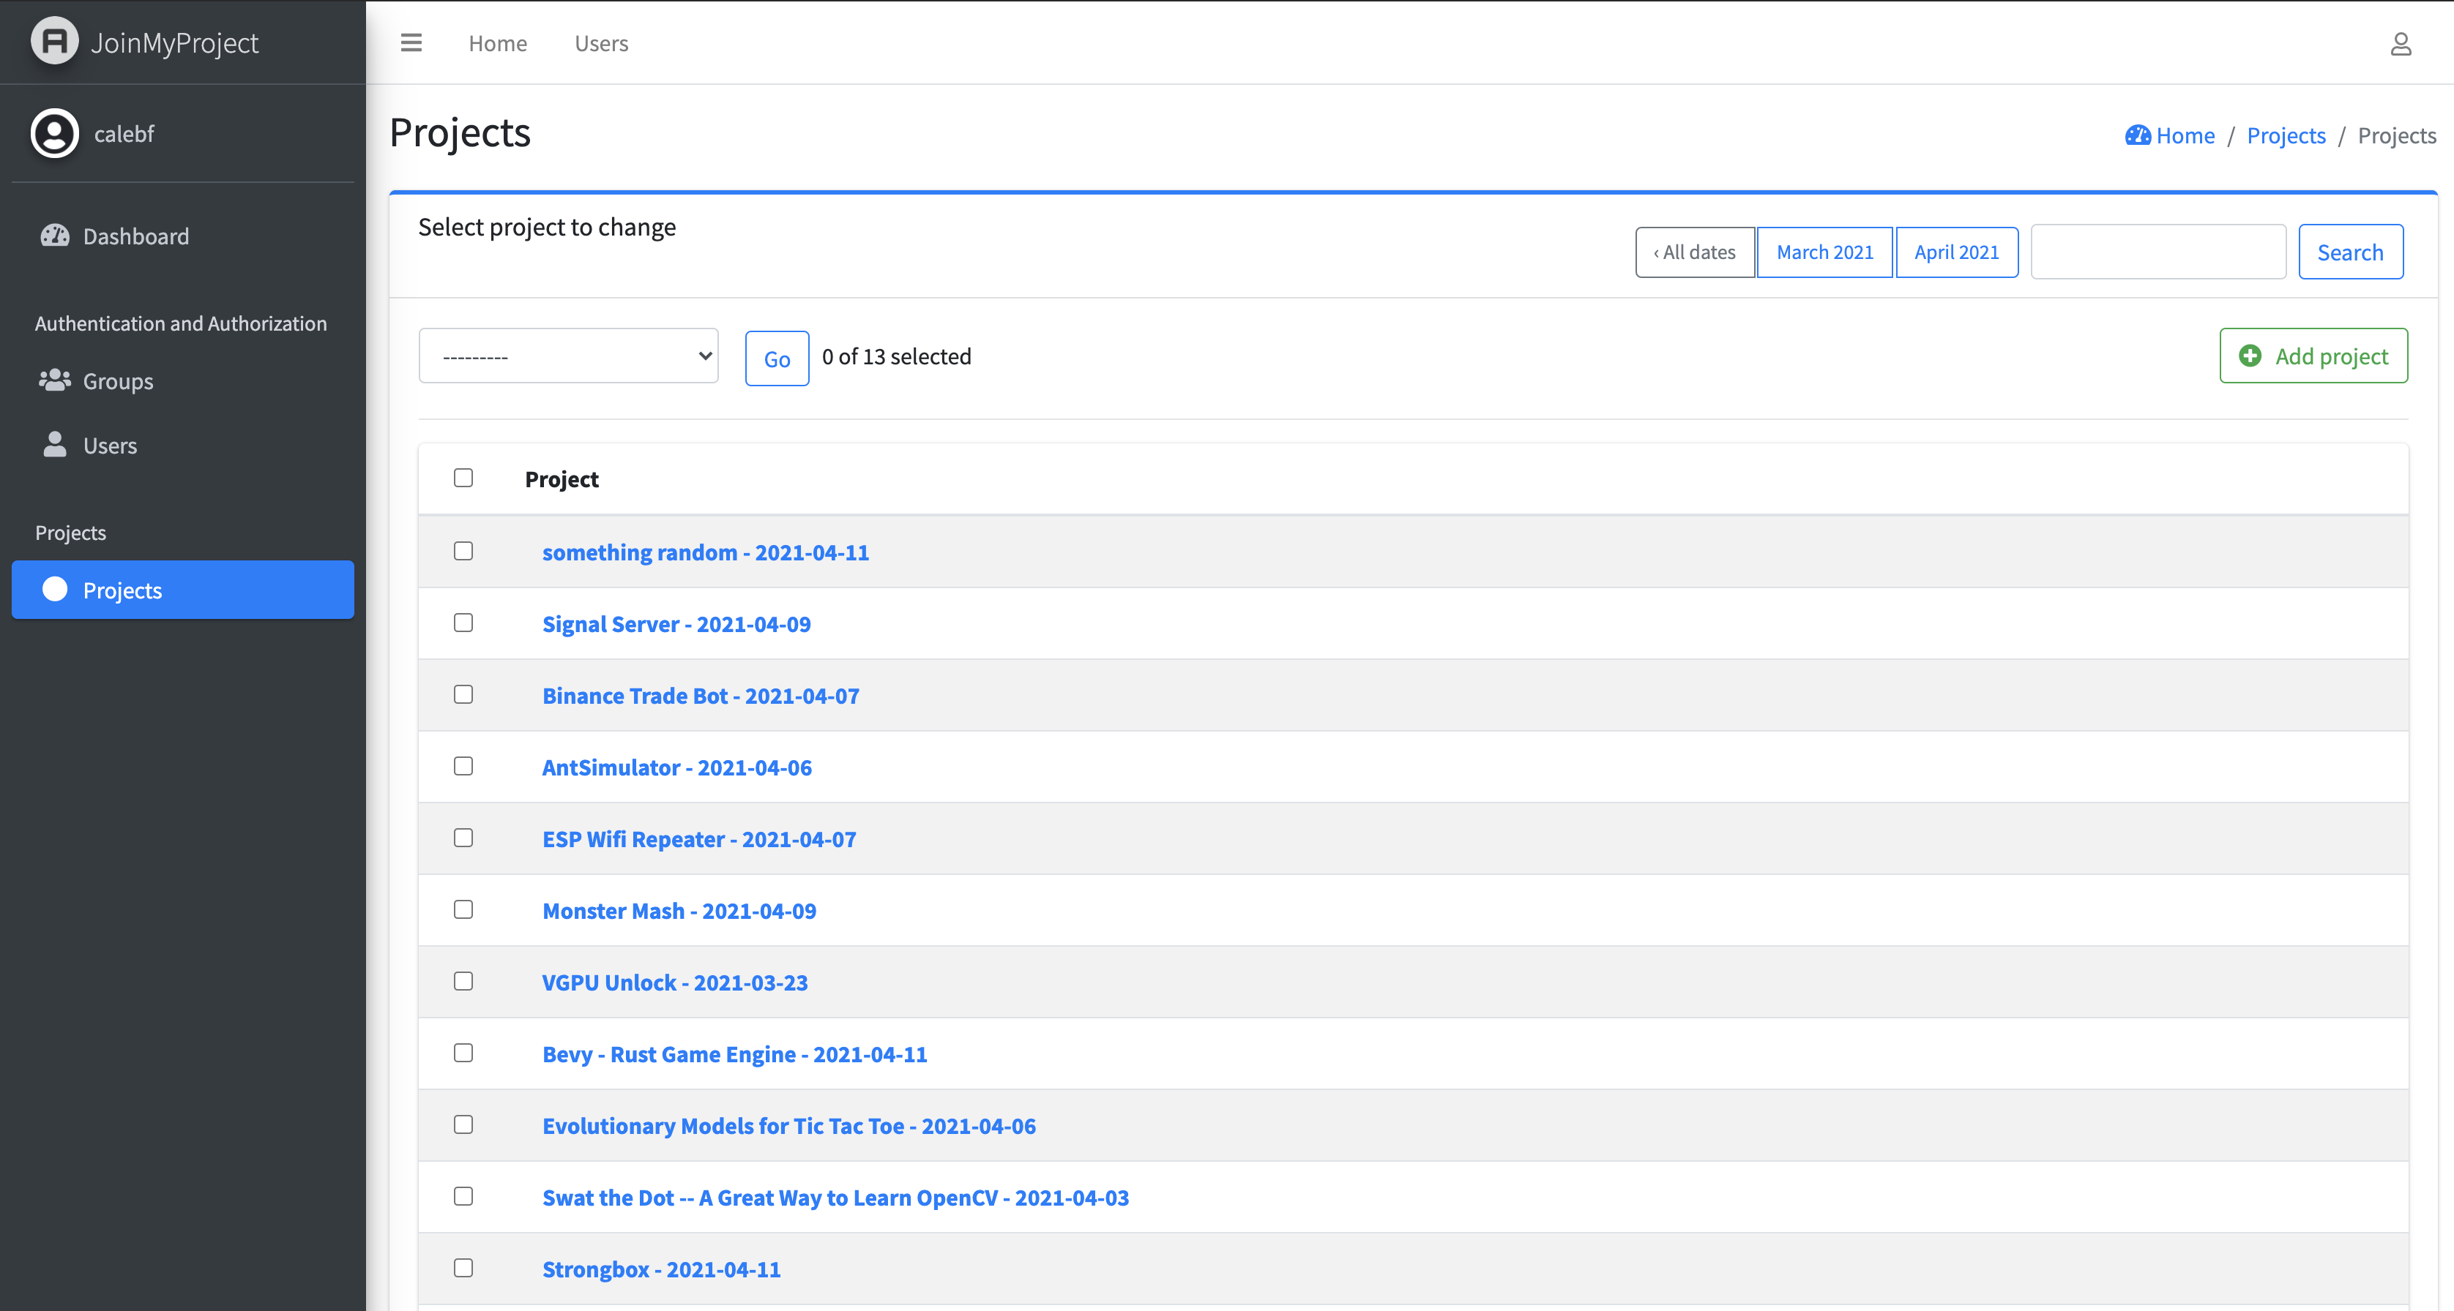Check the Signal Server project checkbox

point(463,623)
